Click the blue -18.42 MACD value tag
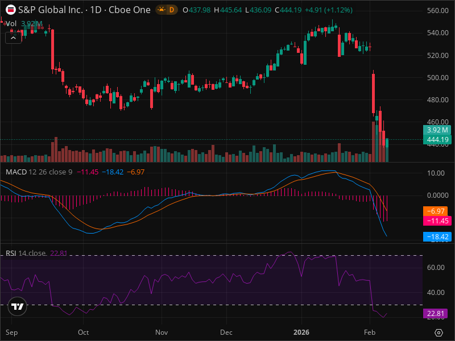Image resolution: width=455 pixels, height=341 pixels. point(437,236)
